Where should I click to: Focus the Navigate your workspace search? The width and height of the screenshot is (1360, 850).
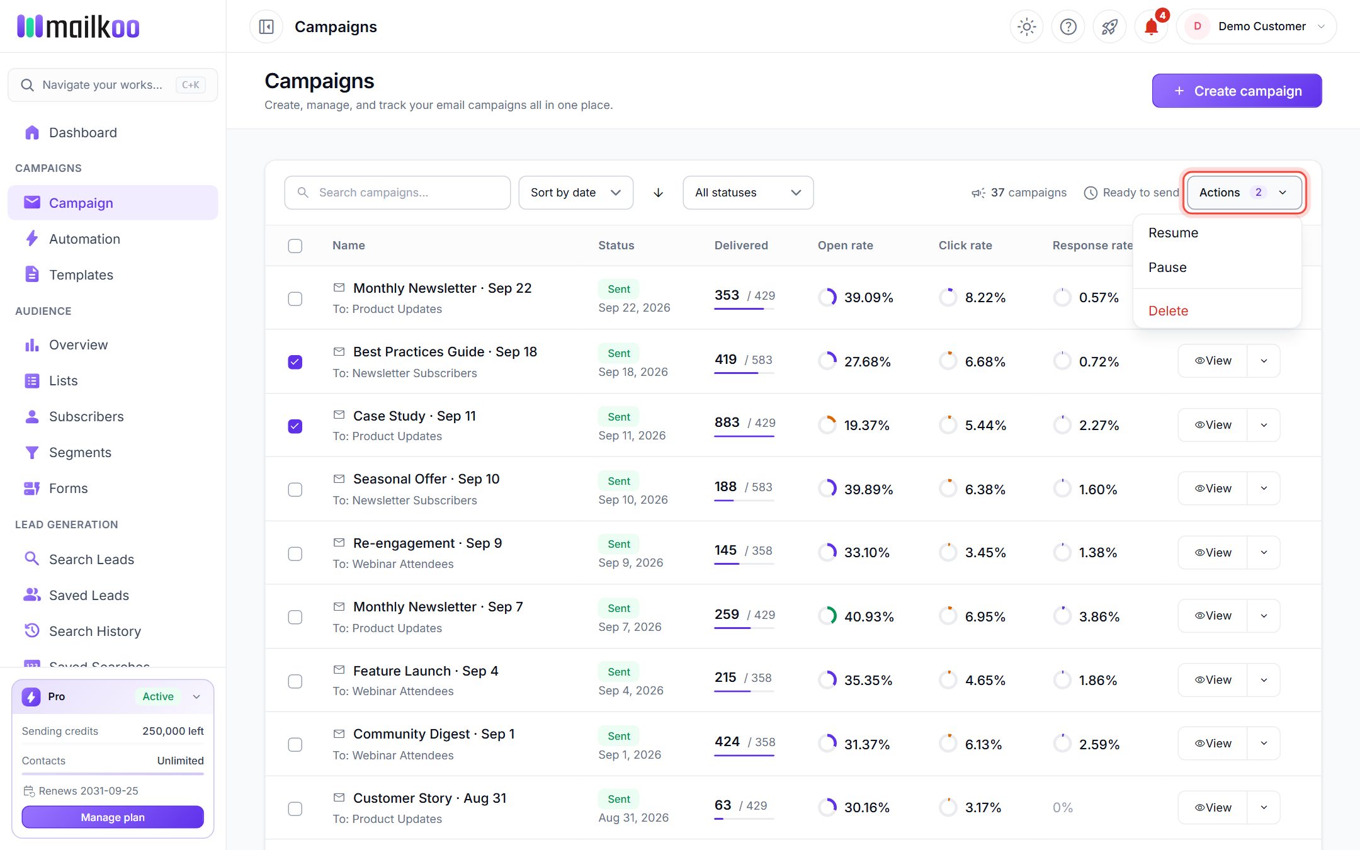tap(113, 85)
